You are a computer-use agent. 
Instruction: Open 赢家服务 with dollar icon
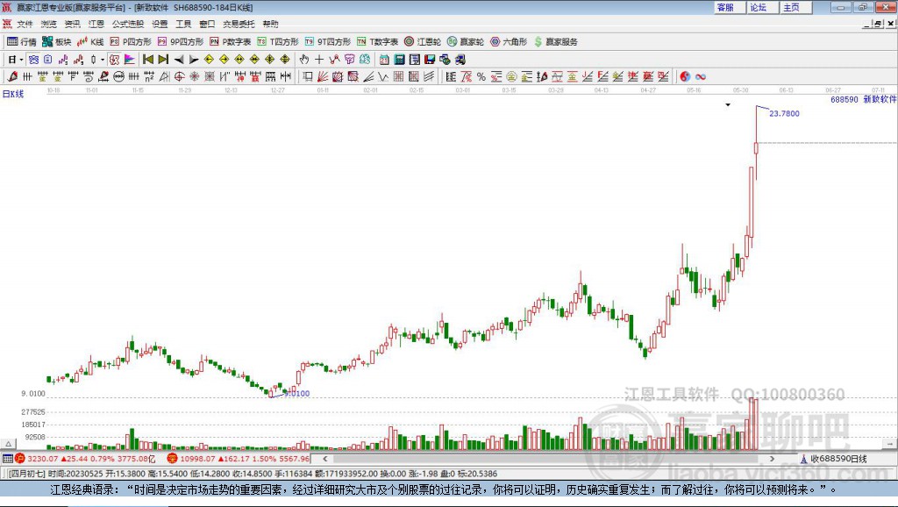click(x=555, y=42)
